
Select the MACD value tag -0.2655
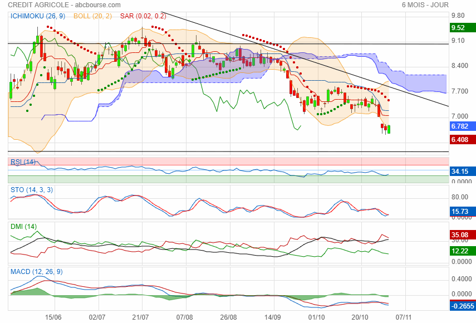point(463,306)
